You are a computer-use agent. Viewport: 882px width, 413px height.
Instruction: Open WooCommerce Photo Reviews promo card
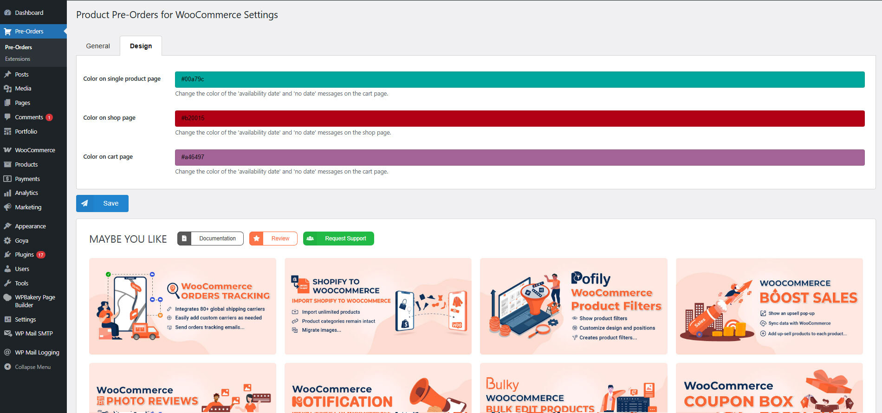coord(182,388)
